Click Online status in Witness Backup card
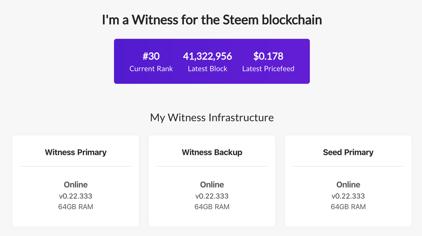422x236 pixels. [212, 185]
